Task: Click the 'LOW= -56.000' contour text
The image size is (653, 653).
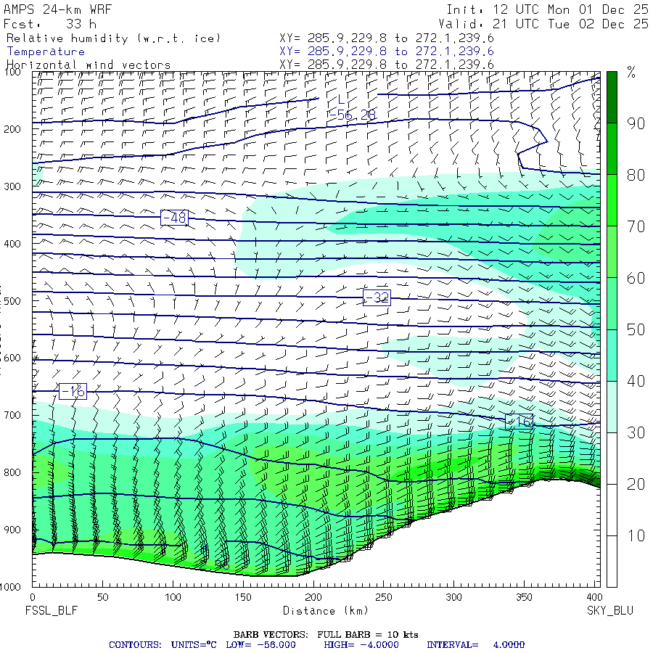Action: 260,645
